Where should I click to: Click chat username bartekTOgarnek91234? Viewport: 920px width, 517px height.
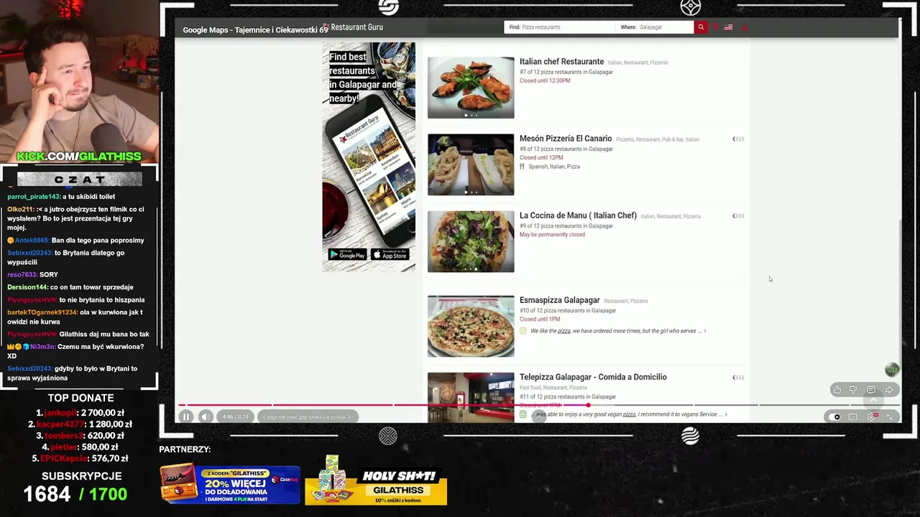click(42, 312)
